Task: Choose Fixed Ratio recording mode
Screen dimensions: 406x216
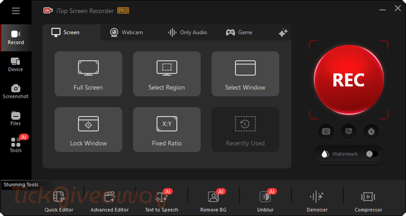Action: pyautogui.click(x=167, y=130)
